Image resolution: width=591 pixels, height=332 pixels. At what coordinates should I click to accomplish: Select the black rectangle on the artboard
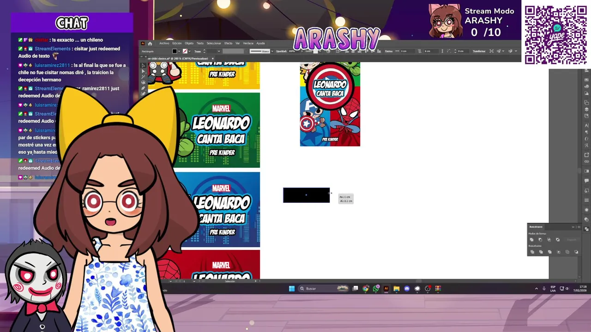coord(307,195)
